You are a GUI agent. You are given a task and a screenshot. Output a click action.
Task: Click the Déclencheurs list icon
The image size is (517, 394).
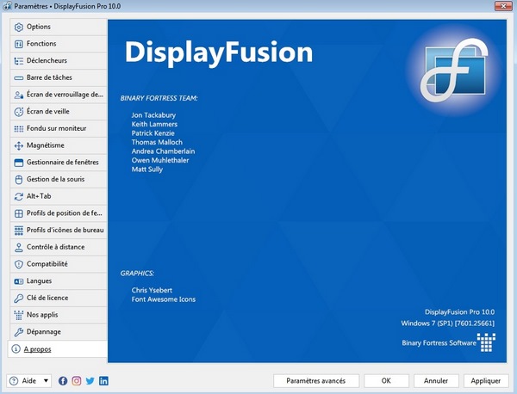tap(19, 61)
